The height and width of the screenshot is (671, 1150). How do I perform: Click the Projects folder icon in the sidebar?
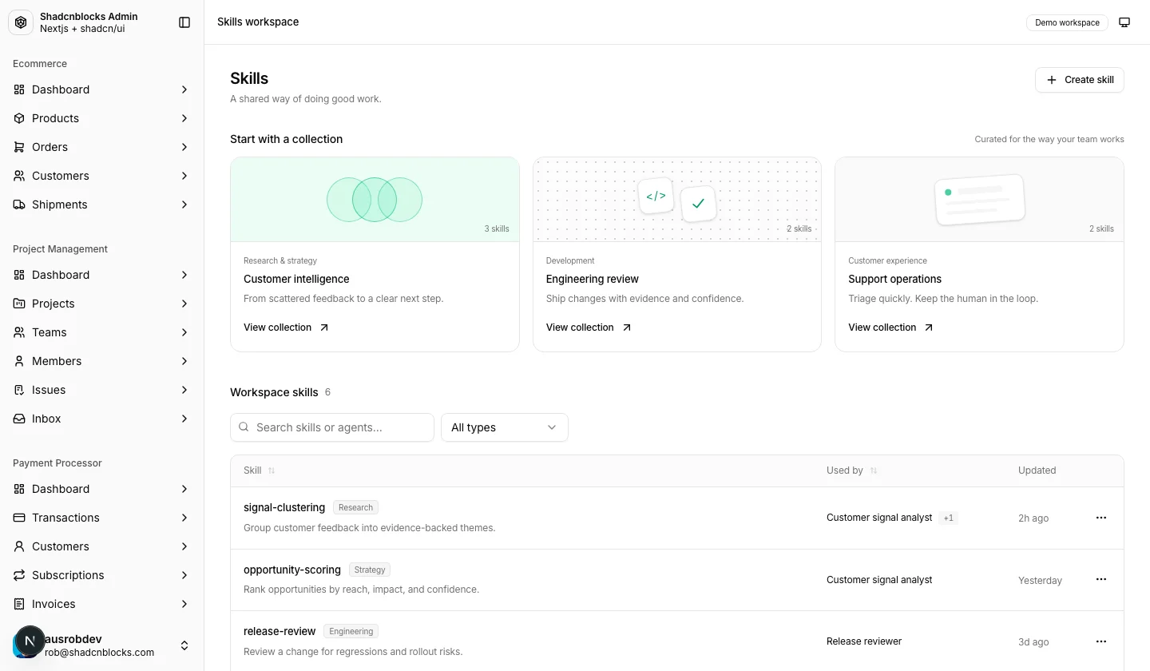[x=19, y=304]
